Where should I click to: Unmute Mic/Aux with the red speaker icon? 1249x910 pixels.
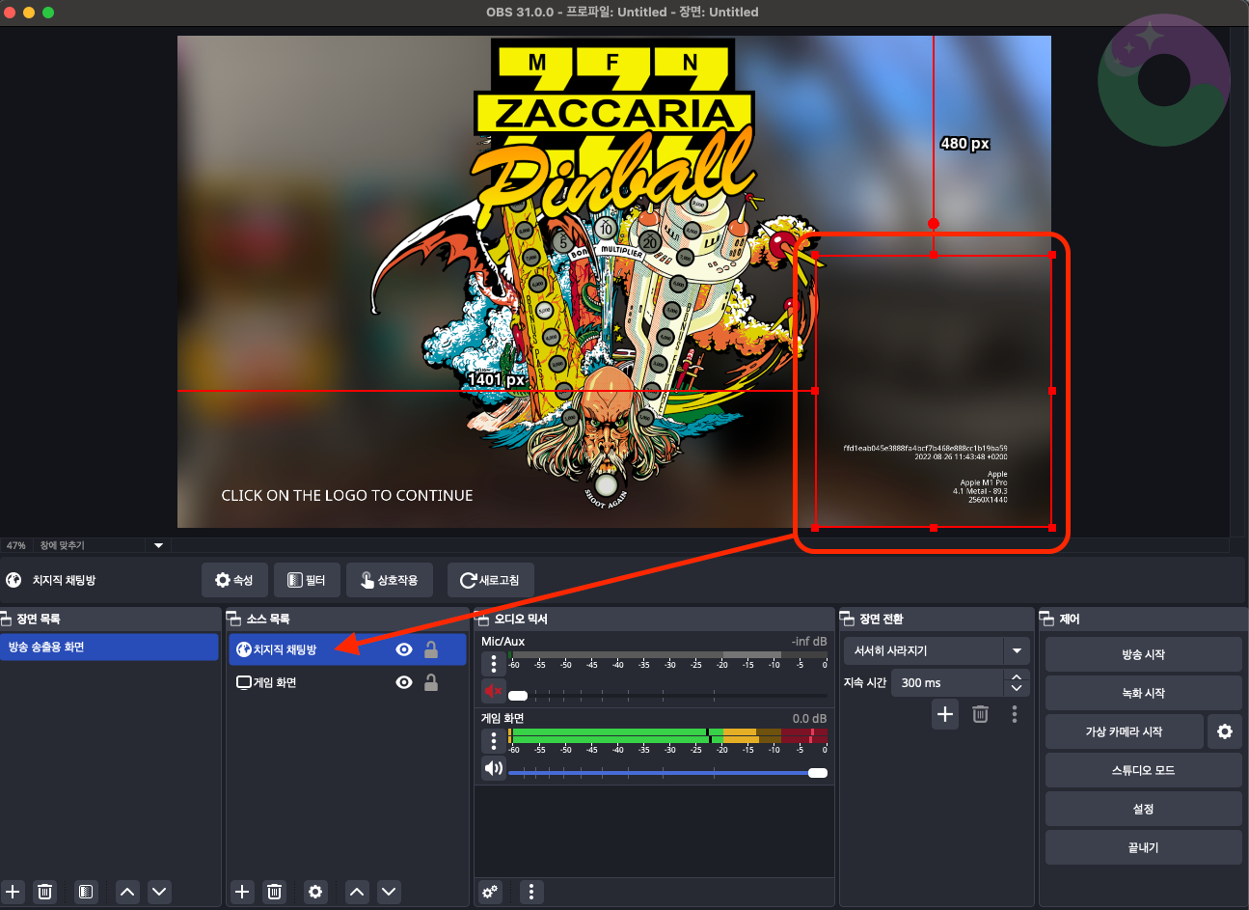494,691
